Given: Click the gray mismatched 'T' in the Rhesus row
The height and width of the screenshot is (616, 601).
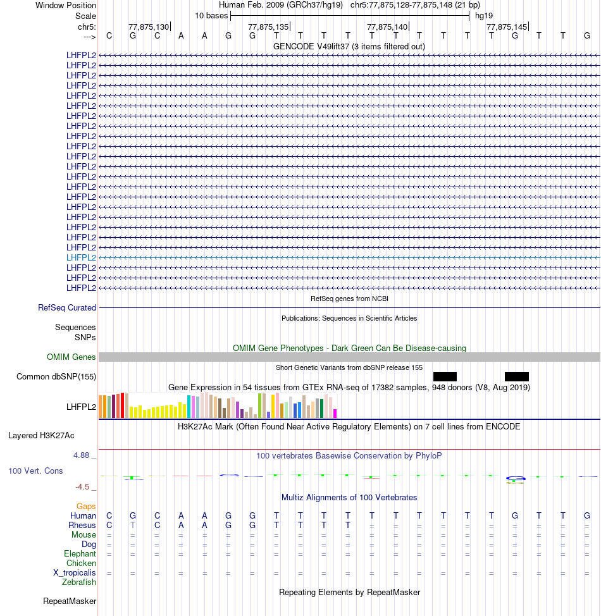Looking at the screenshot, I should coord(133,526).
